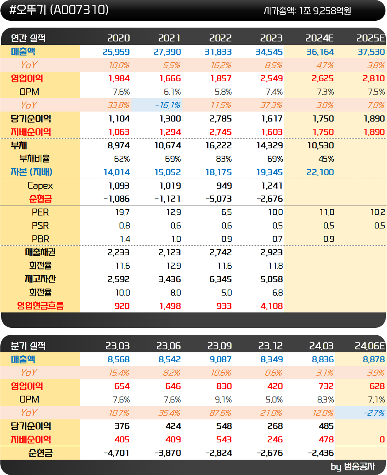Click the 연간 실적 table header

click(x=28, y=38)
